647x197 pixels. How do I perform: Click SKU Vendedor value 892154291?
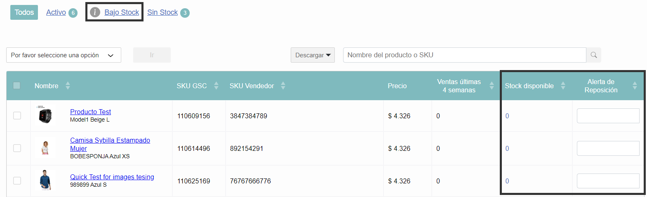coord(247,148)
